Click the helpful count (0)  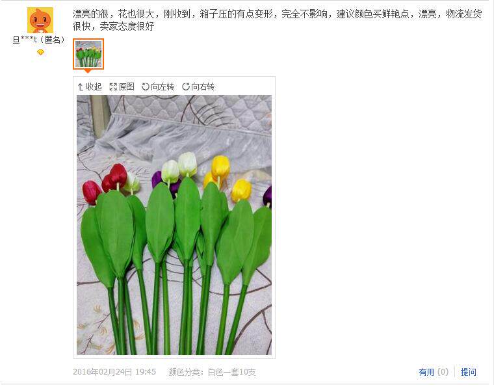443,372
